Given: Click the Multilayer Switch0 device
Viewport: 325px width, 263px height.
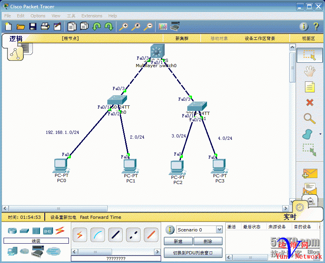Looking at the screenshot, I should point(158,51).
